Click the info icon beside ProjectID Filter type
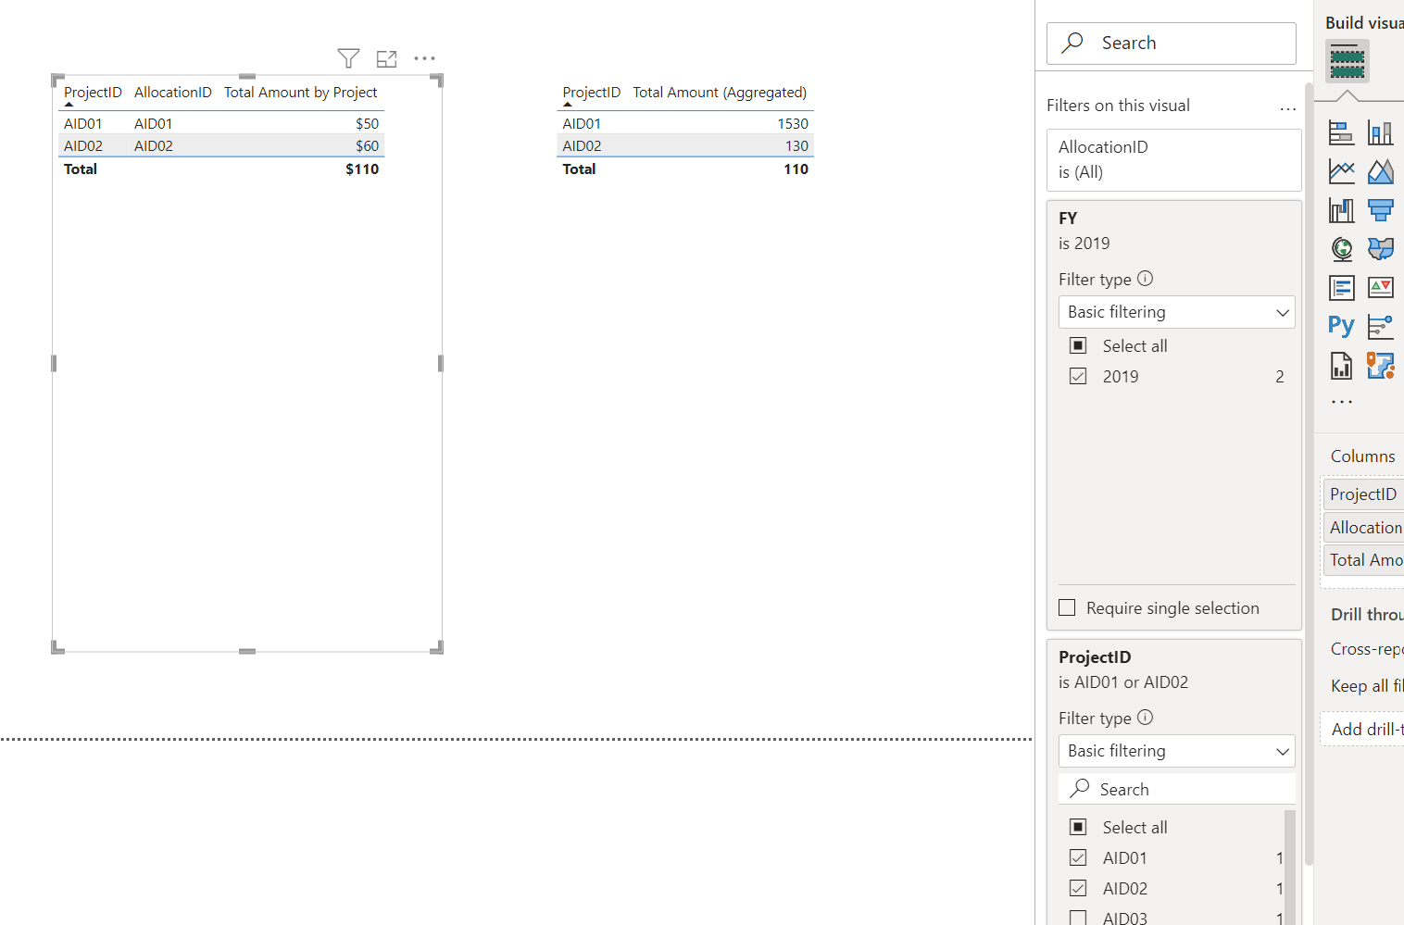The image size is (1404, 925). pyautogui.click(x=1145, y=717)
